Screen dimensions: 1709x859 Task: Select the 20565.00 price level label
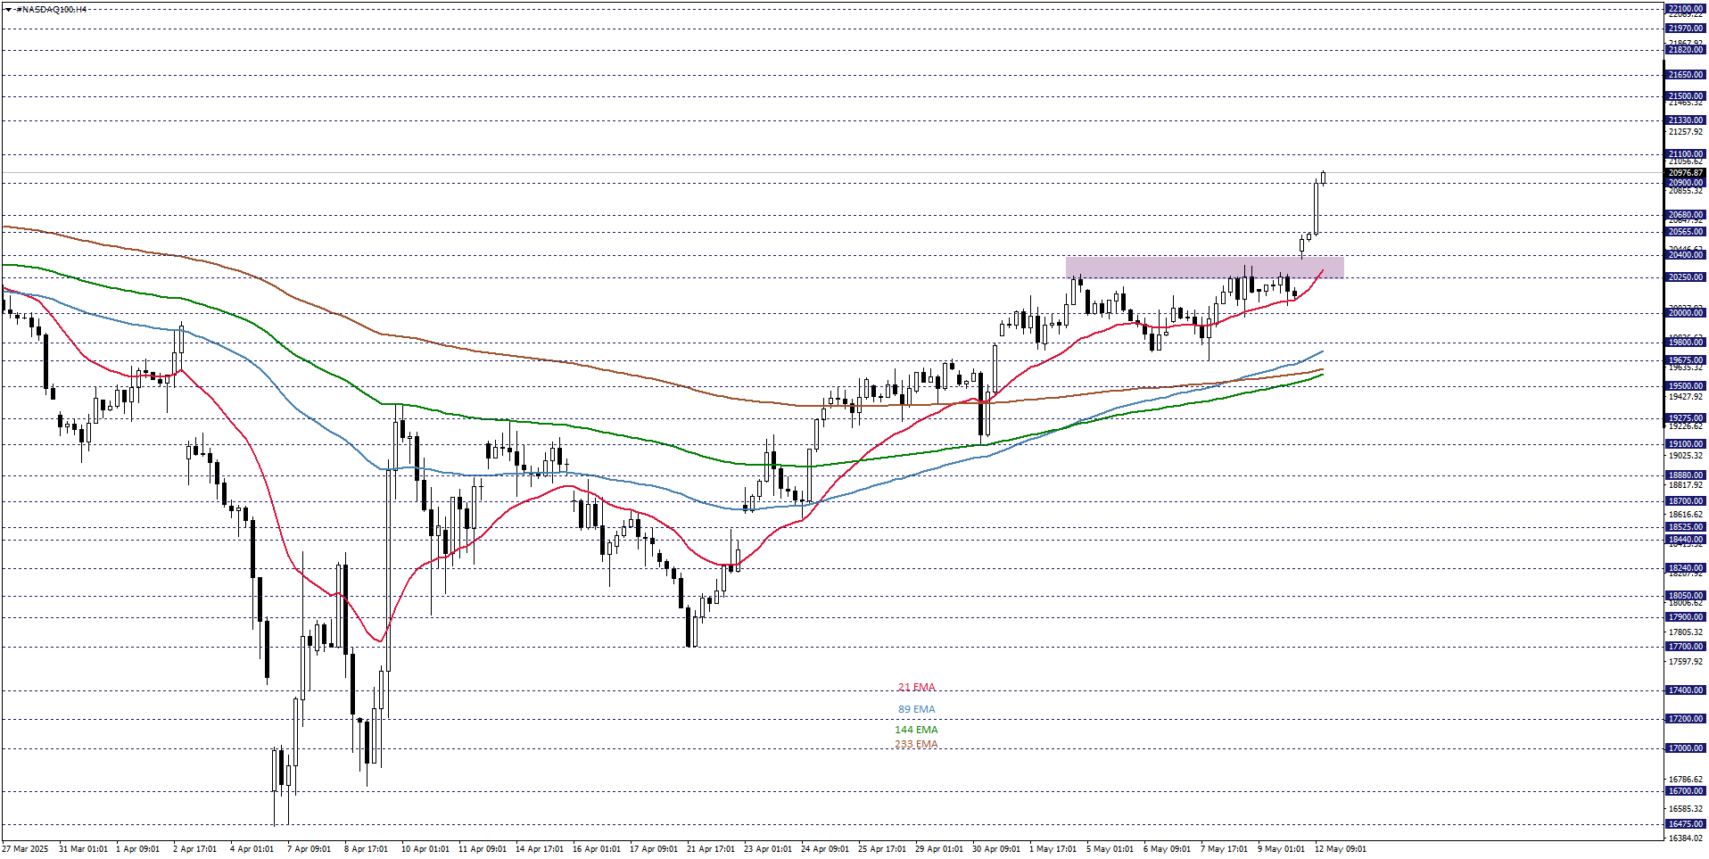tap(1685, 232)
